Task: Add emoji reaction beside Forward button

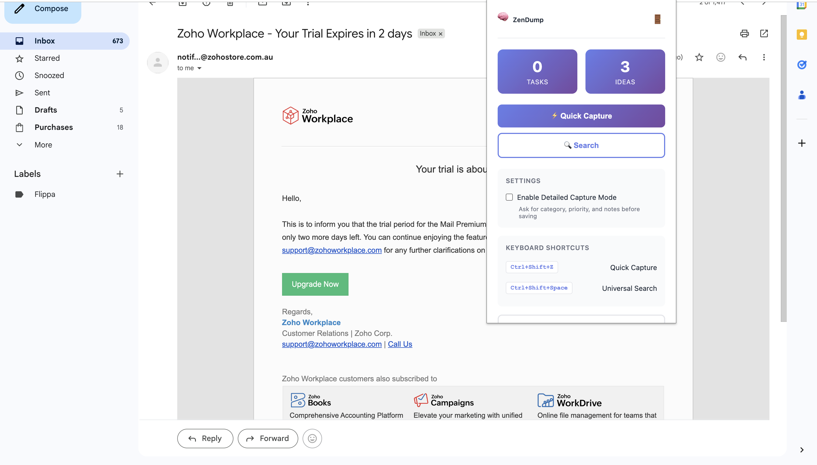Action: point(312,438)
